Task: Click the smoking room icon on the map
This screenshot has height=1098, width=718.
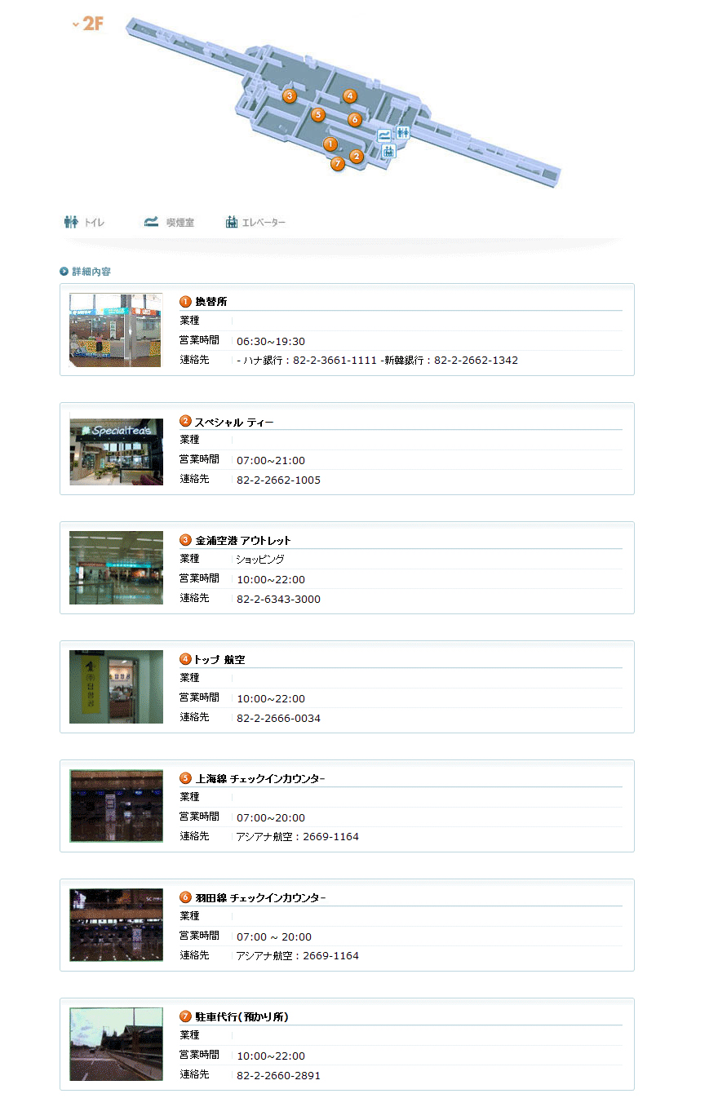Action: (383, 136)
